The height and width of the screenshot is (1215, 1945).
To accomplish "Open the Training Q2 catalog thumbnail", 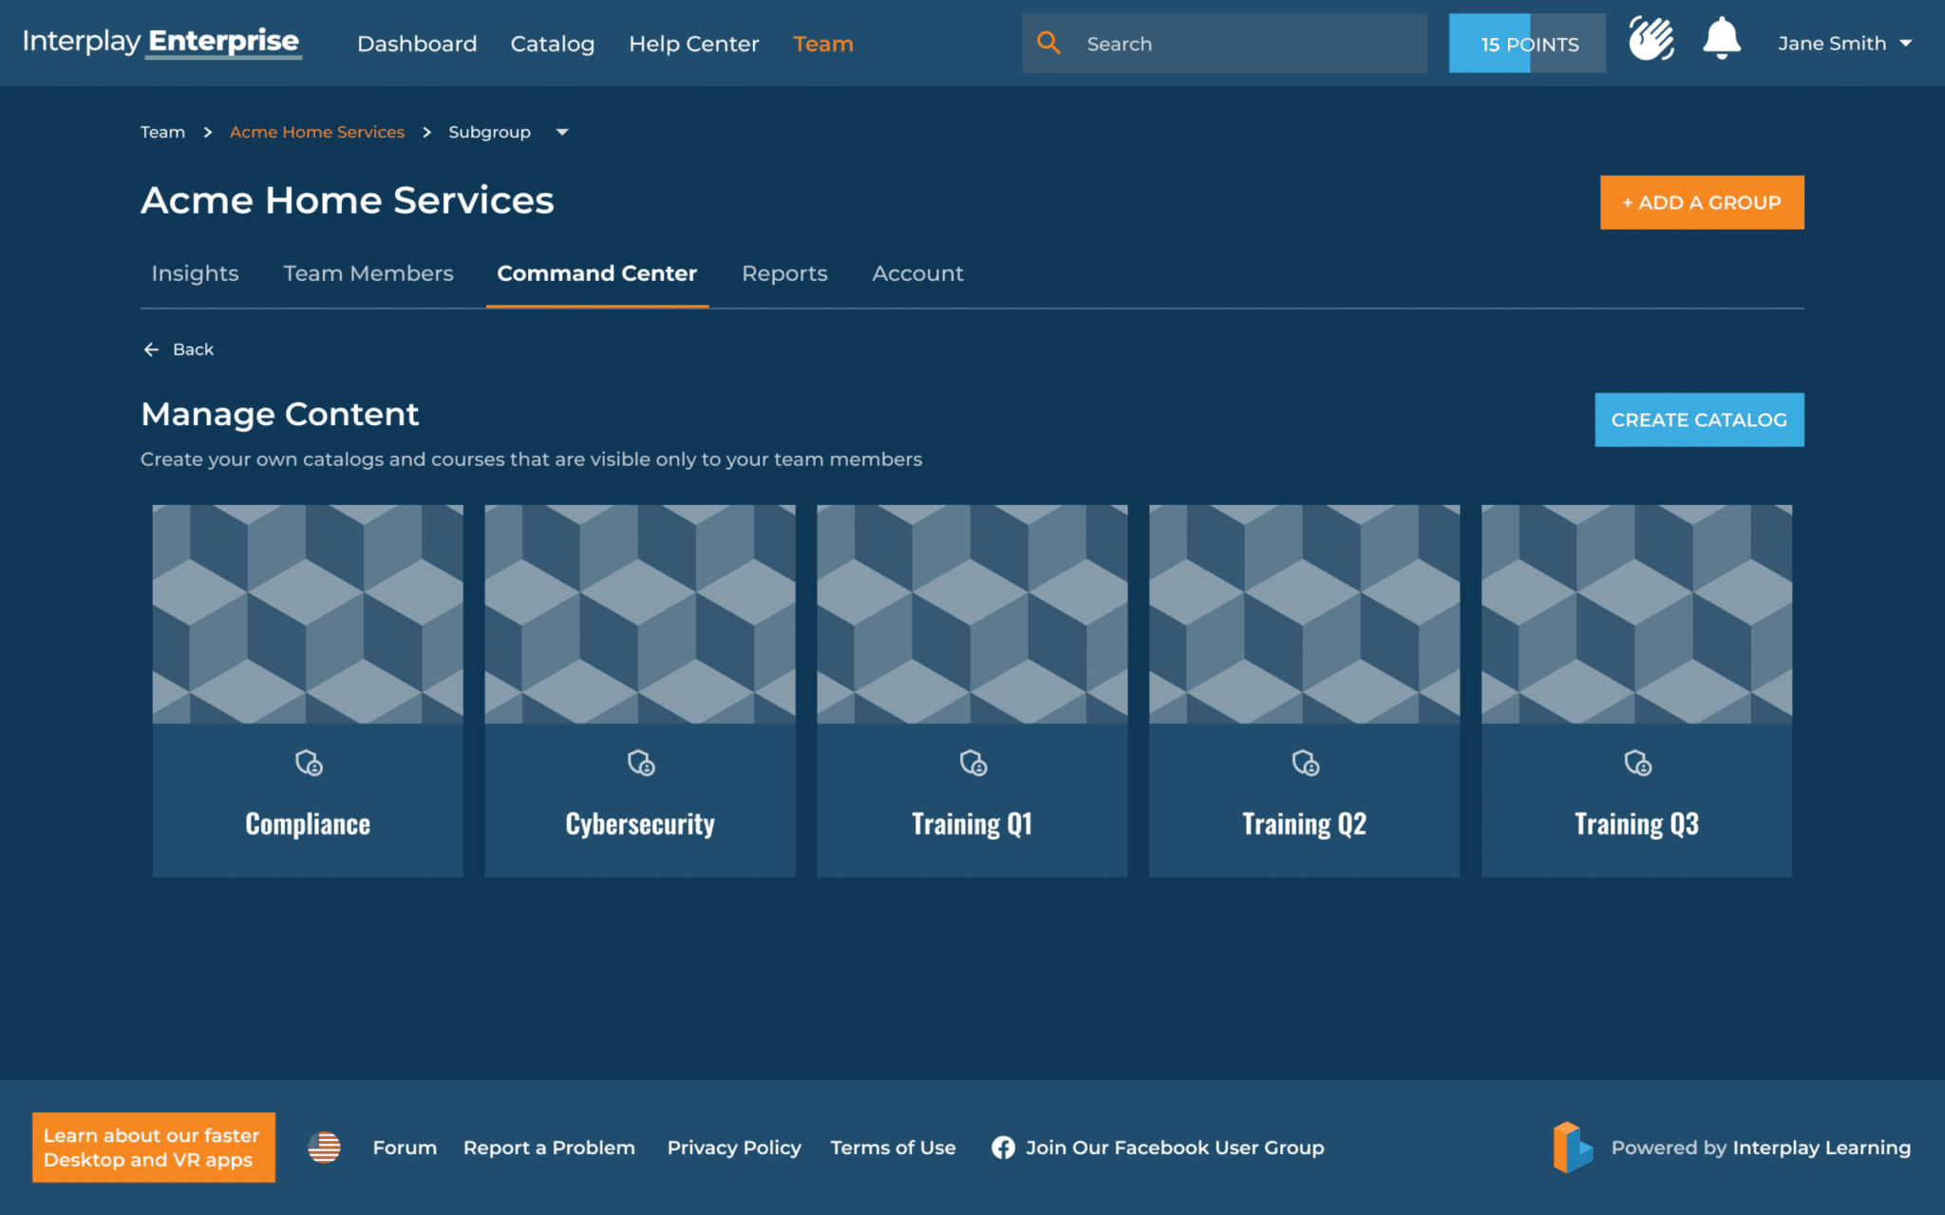I will [x=1304, y=612].
